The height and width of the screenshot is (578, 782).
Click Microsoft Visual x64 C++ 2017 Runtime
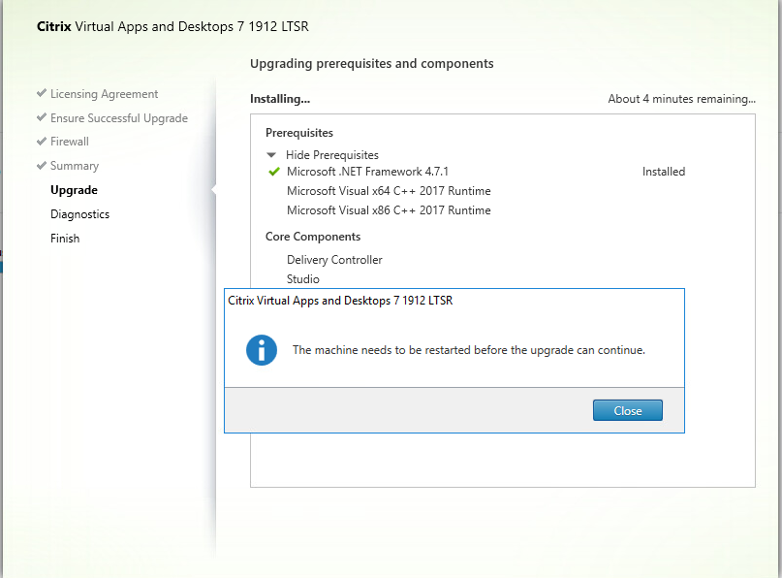point(389,191)
